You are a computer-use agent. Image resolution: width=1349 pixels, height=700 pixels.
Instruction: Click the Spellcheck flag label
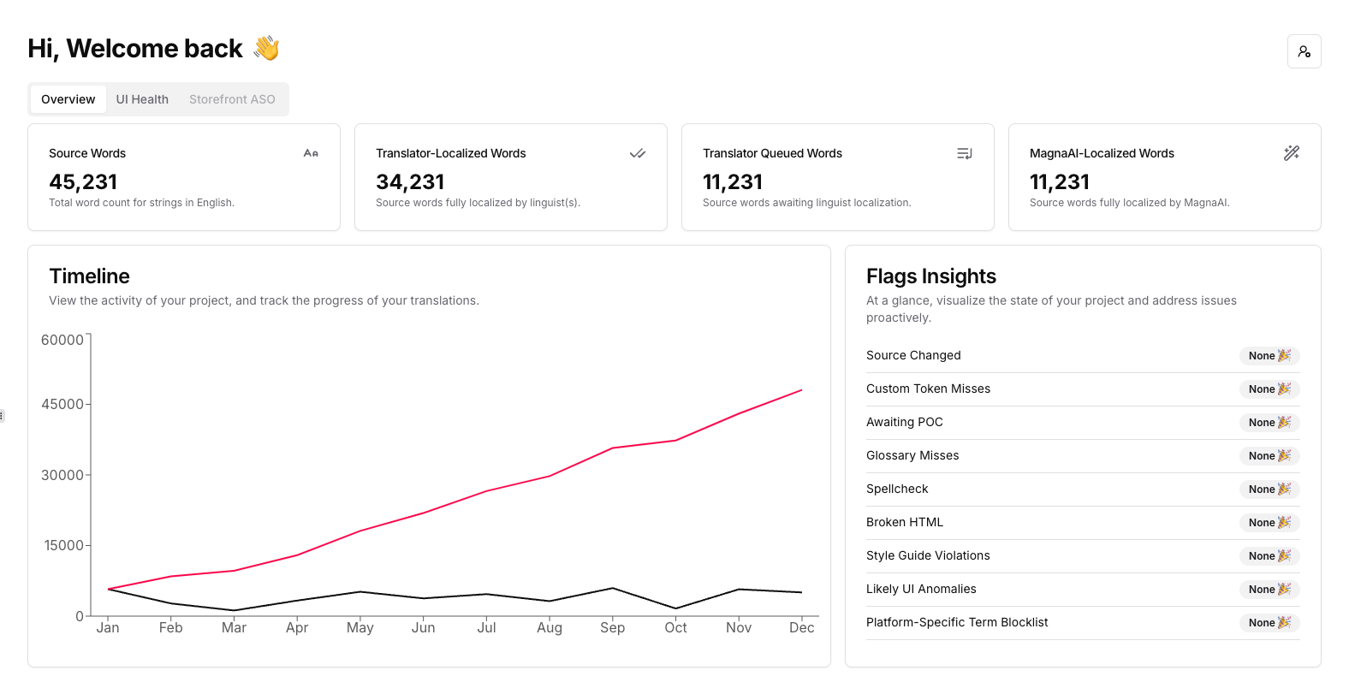[897, 489]
